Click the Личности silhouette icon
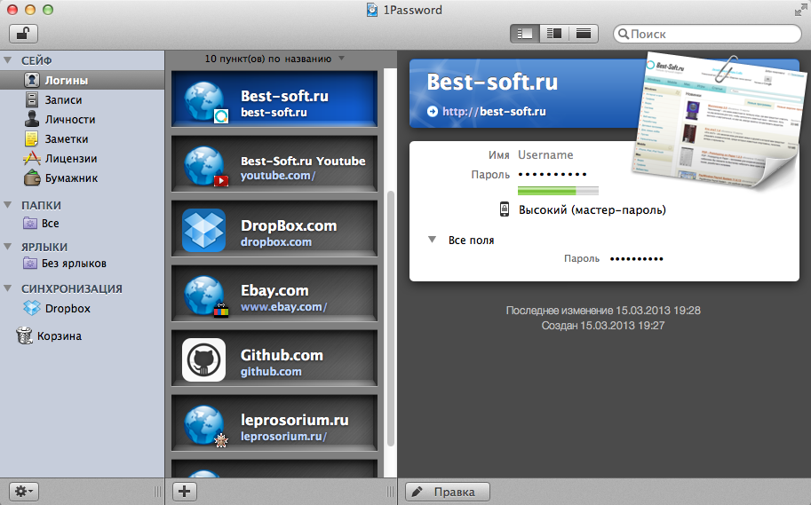Viewport: 811px width, 505px height. click(32, 119)
